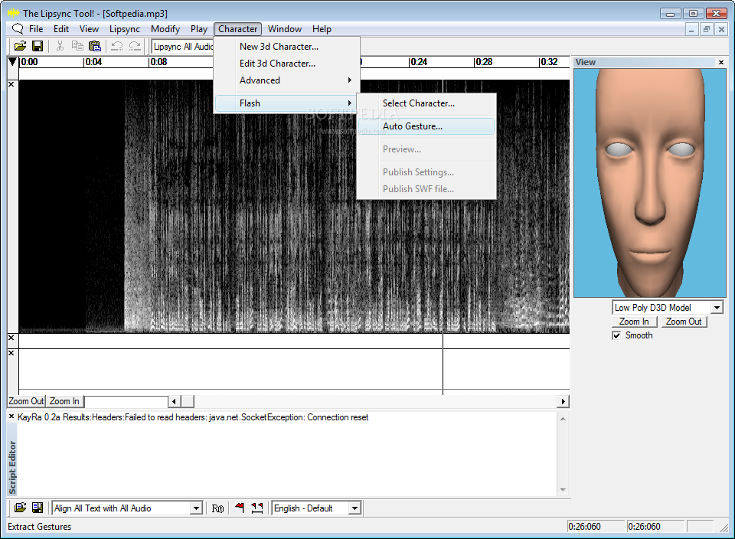Open the Play menu
The image size is (735, 539).
pyautogui.click(x=199, y=29)
